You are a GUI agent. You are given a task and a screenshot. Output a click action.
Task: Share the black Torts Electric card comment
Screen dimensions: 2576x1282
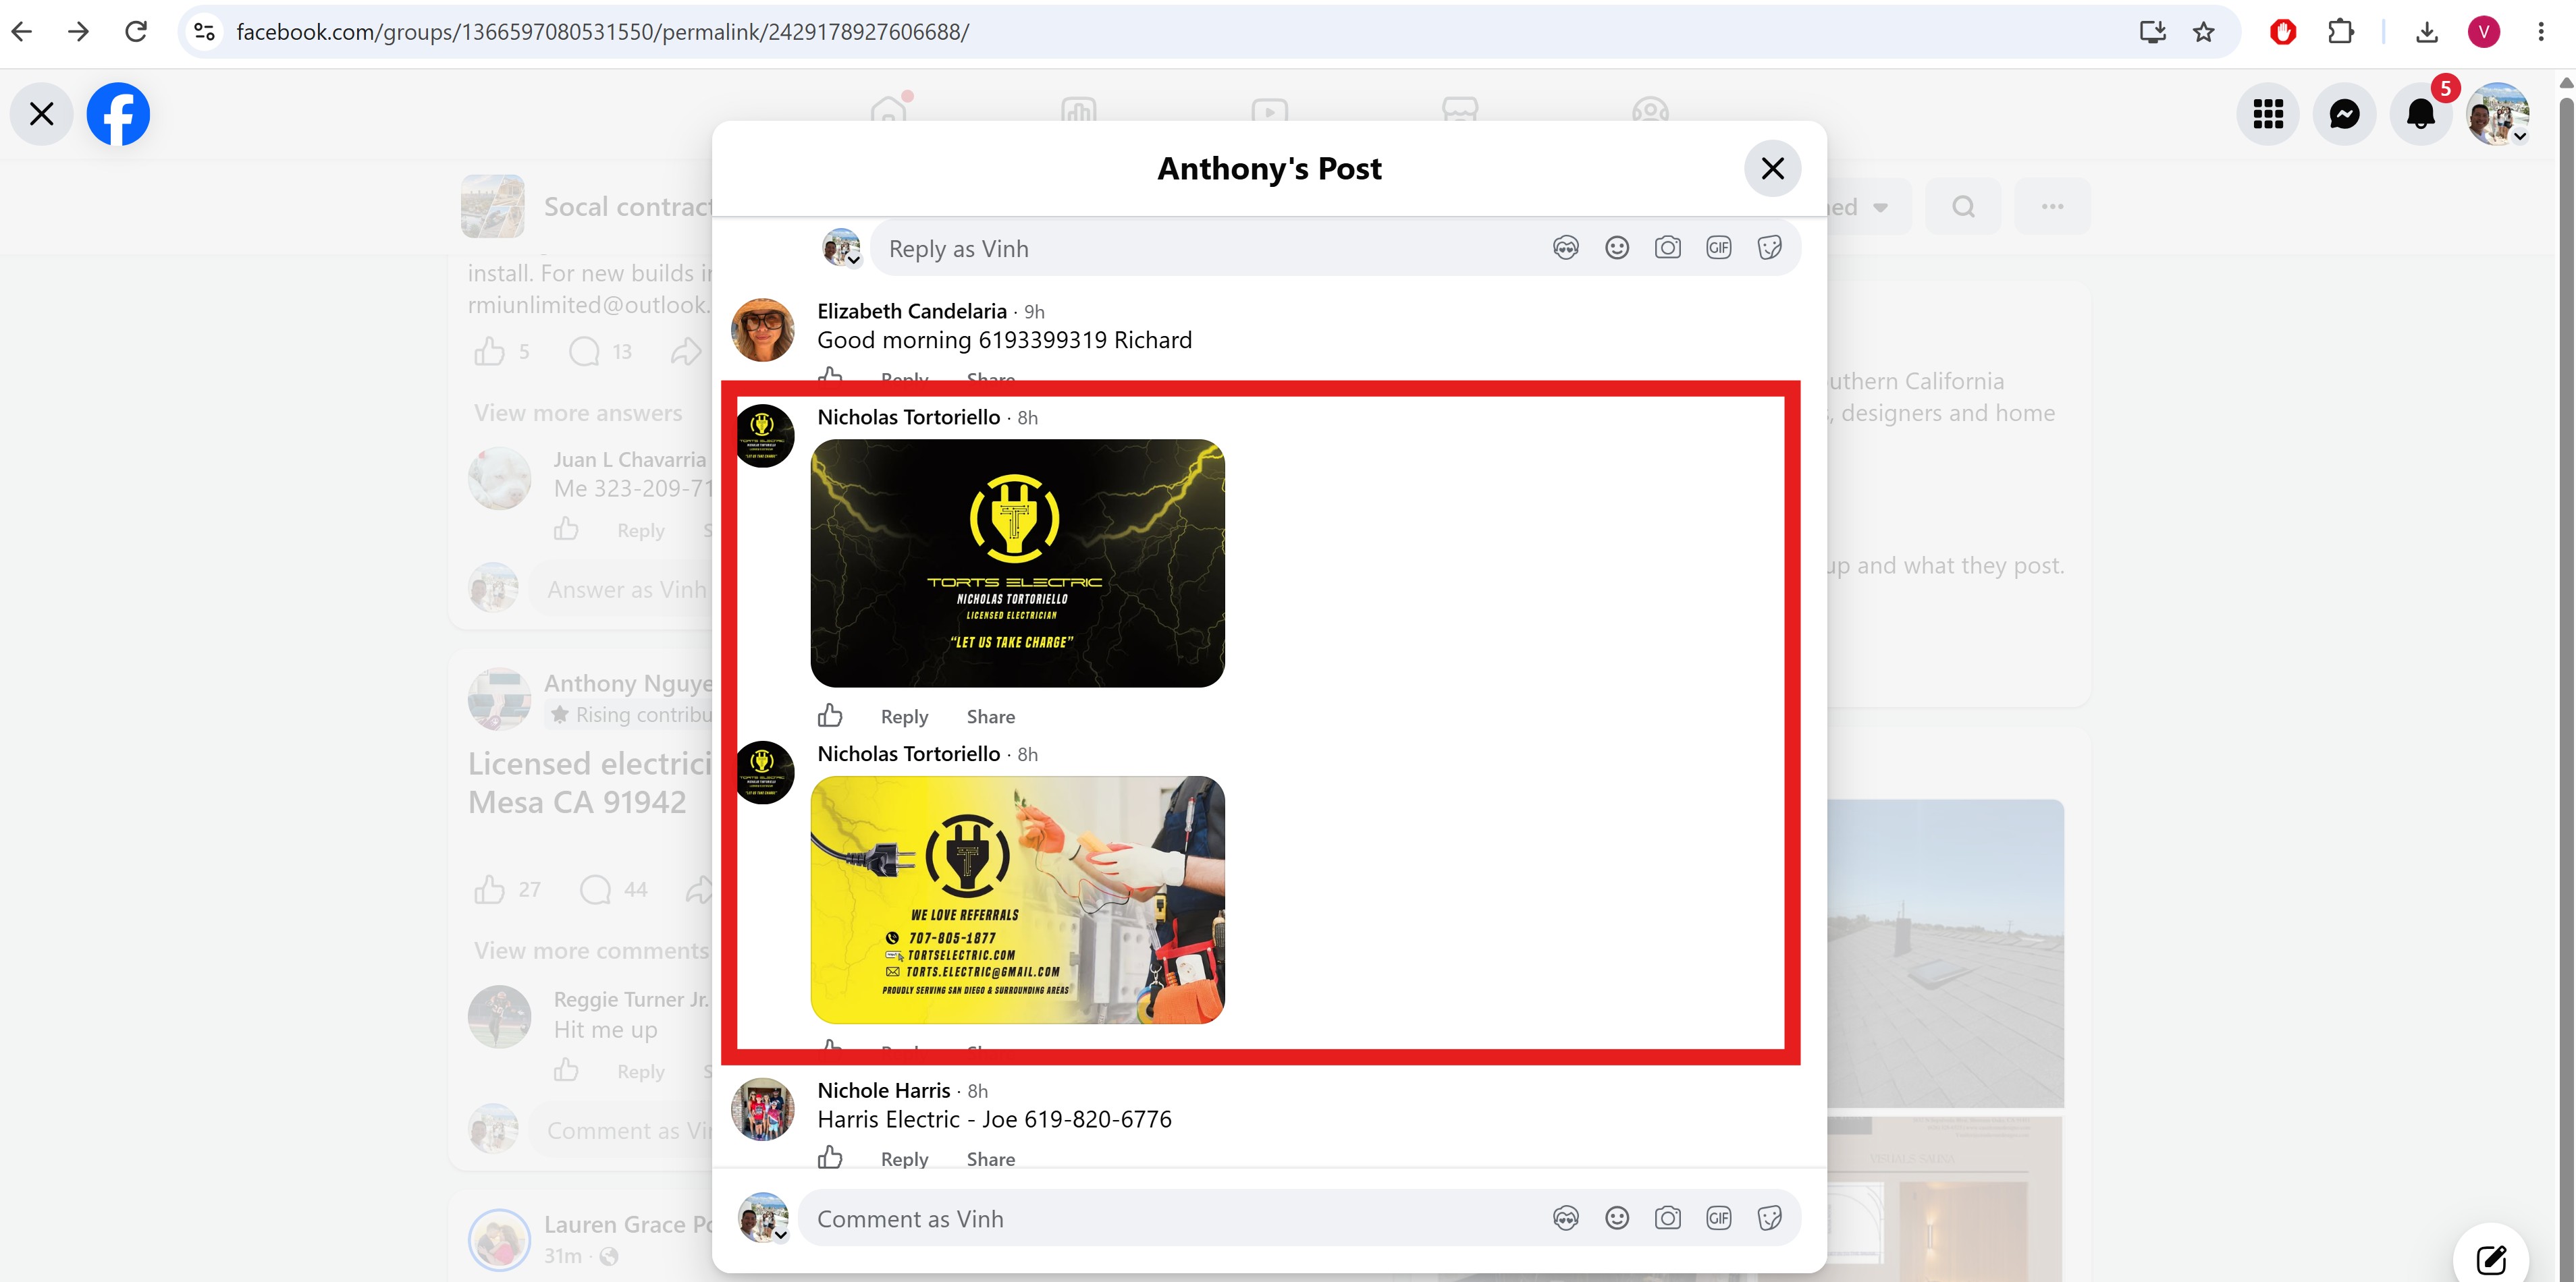pos(991,717)
